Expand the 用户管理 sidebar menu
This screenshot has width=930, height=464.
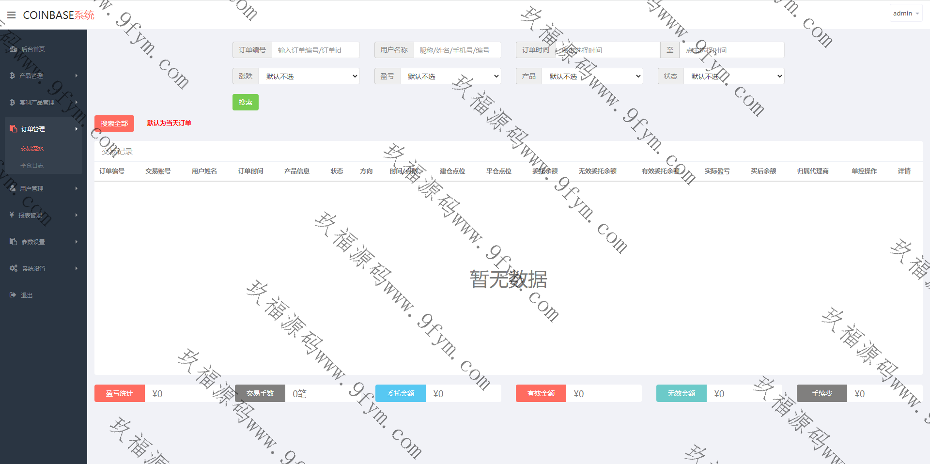(x=44, y=188)
